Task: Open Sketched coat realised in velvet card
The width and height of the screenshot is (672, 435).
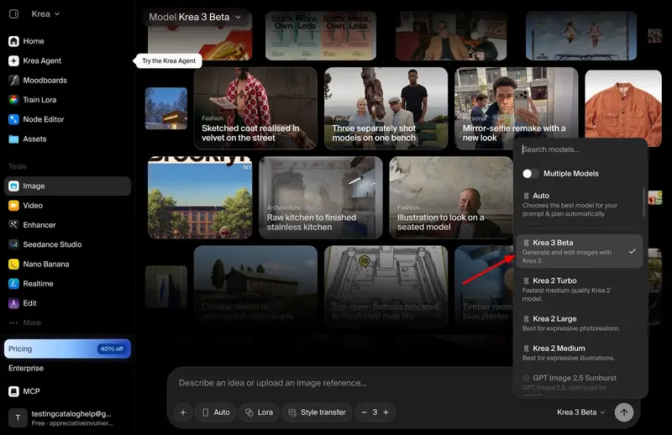Action: coord(255,108)
